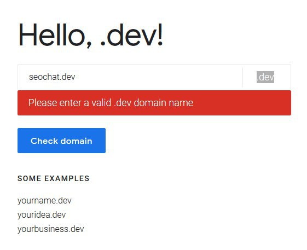
Task: Click the Check domain button
Action: [x=61, y=141]
